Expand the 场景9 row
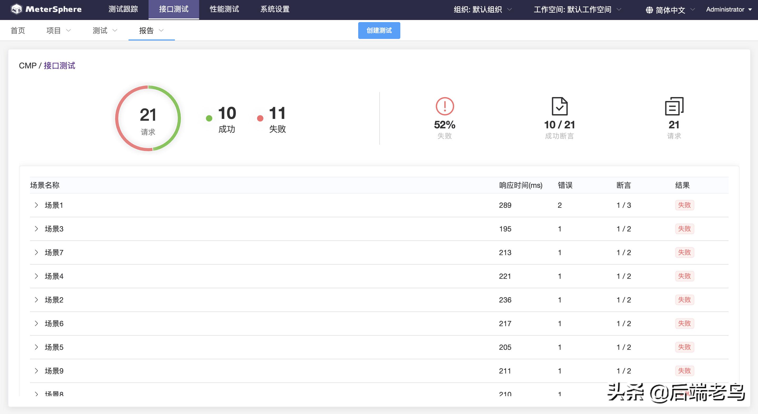This screenshot has width=758, height=414. (x=36, y=371)
